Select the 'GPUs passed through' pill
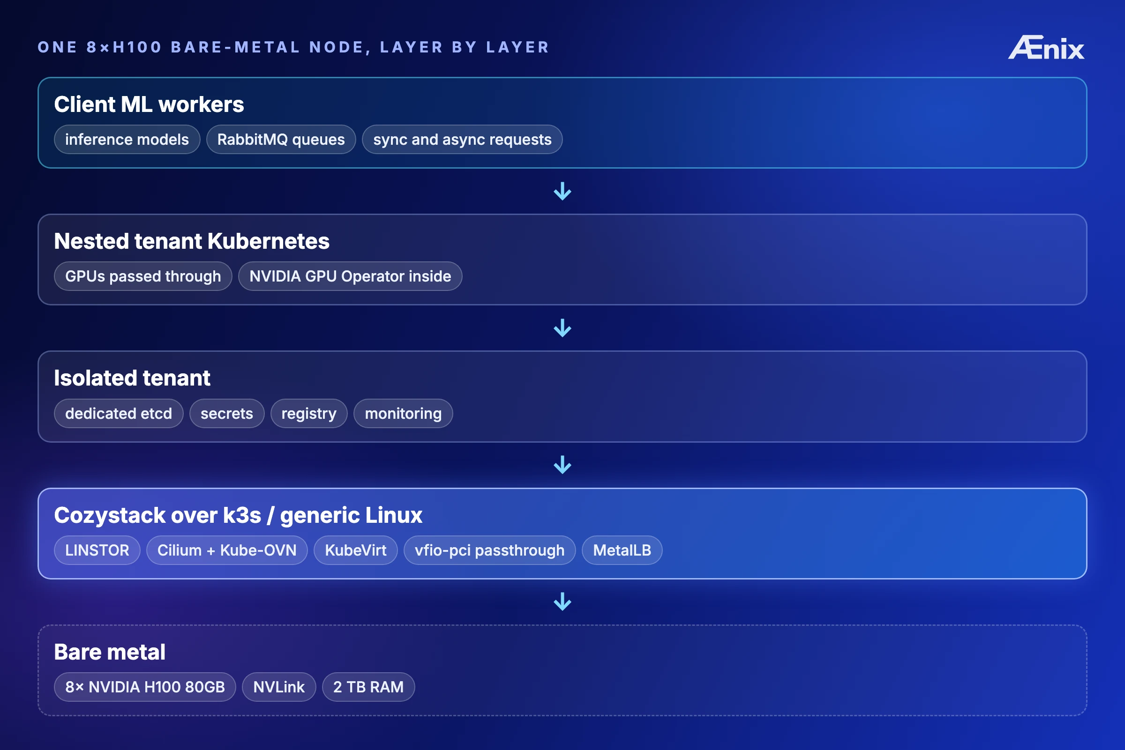1125x750 pixels. click(143, 276)
